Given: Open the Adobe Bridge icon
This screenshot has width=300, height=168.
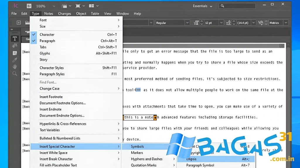Looking at the screenshot, I should point(29,6).
